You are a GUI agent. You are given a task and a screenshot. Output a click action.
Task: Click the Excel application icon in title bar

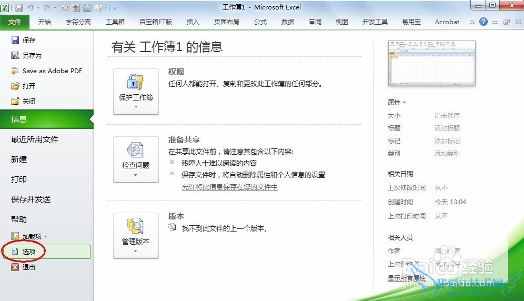[5, 7]
